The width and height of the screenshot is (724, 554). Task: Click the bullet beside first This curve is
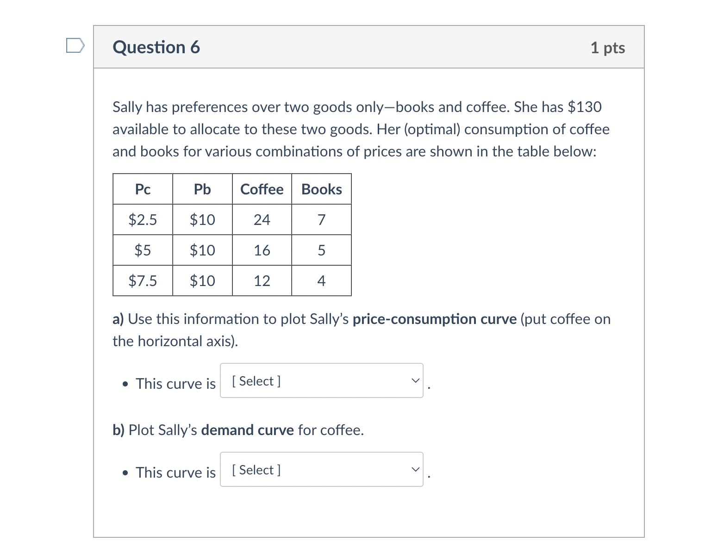[124, 384]
